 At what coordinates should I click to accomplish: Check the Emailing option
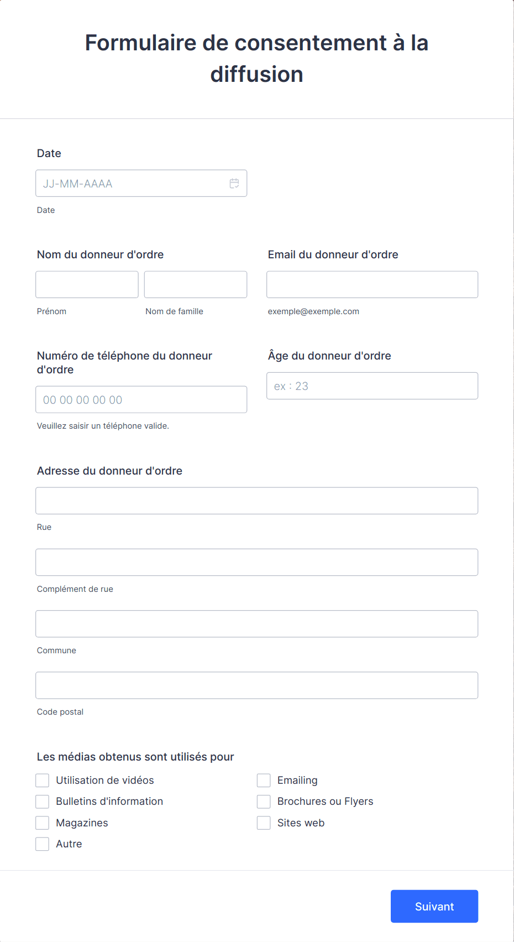[264, 780]
